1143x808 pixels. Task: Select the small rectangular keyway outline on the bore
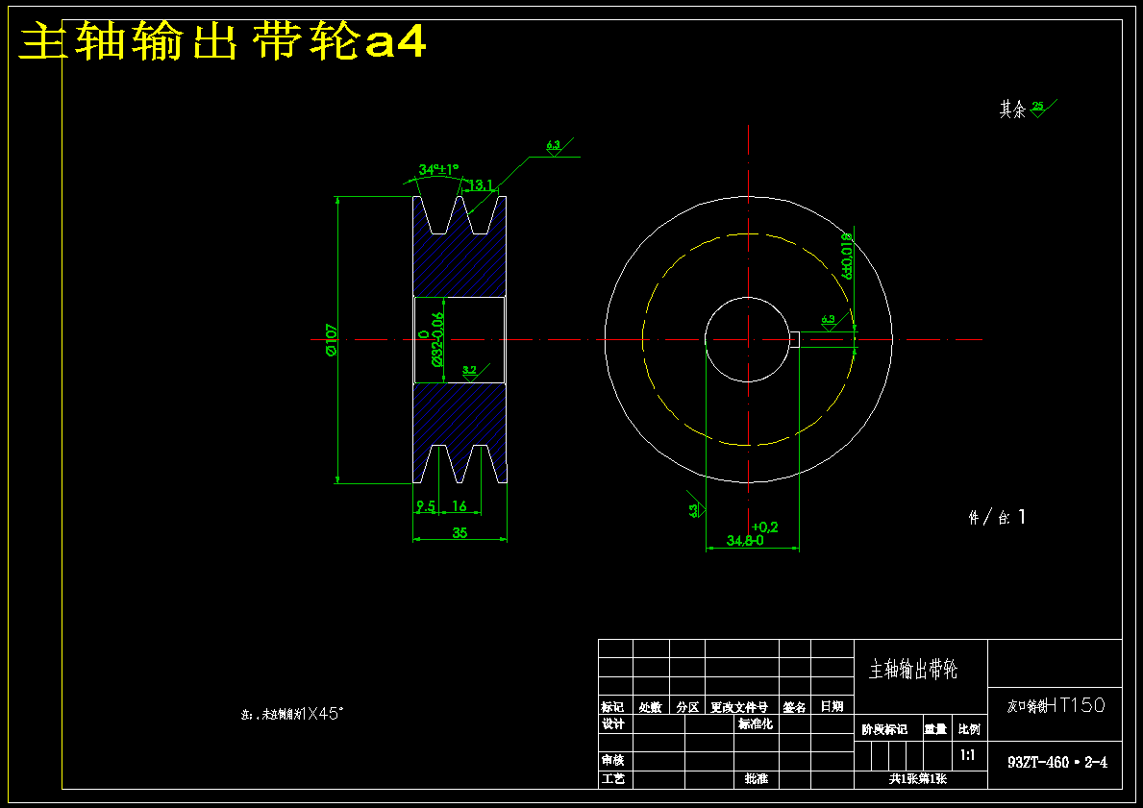pos(795,339)
